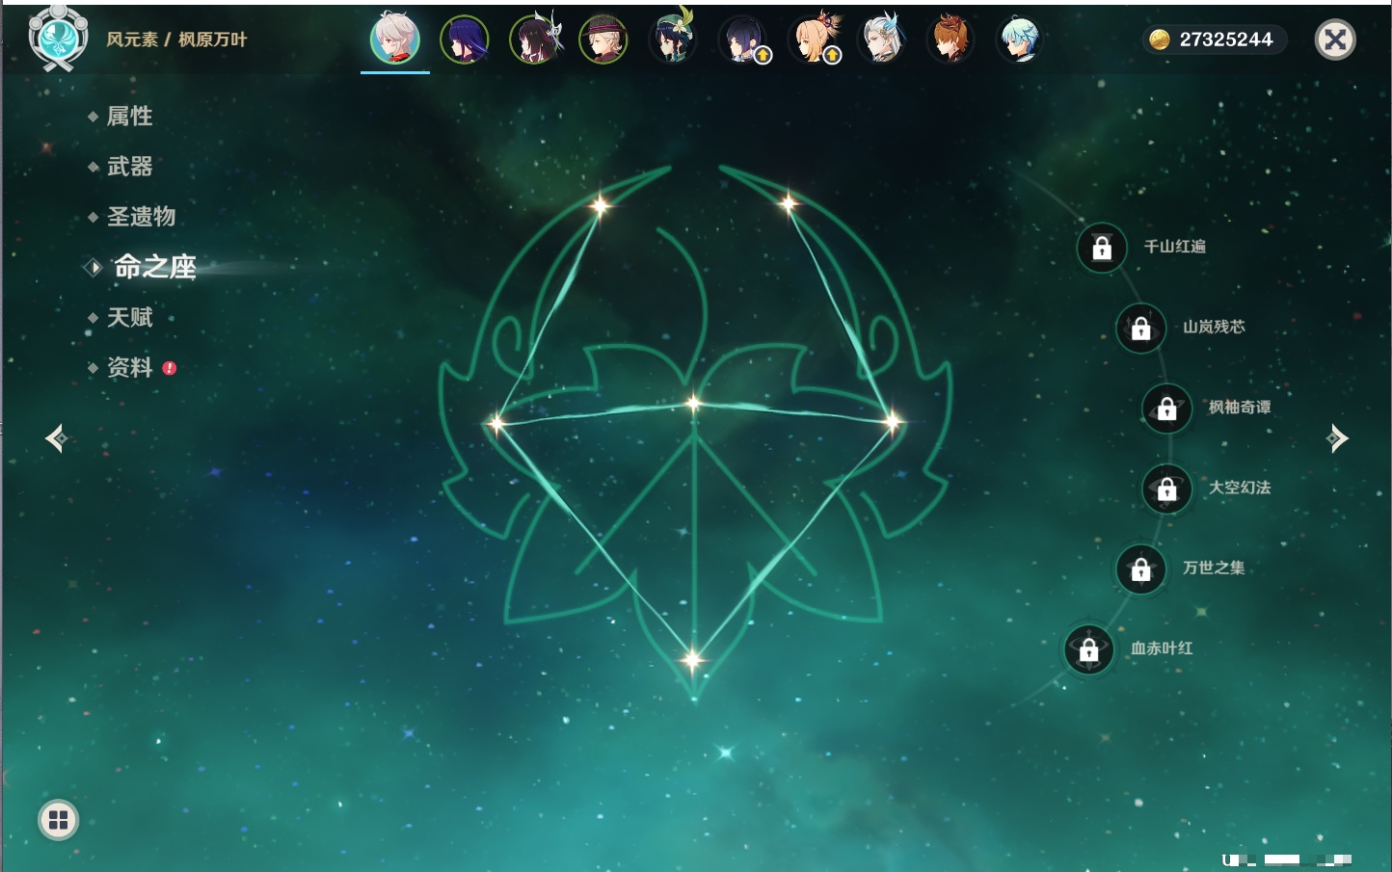Open the 属性 attributes tab
The width and height of the screenshot is (1392, 872).
click(129, 117)
